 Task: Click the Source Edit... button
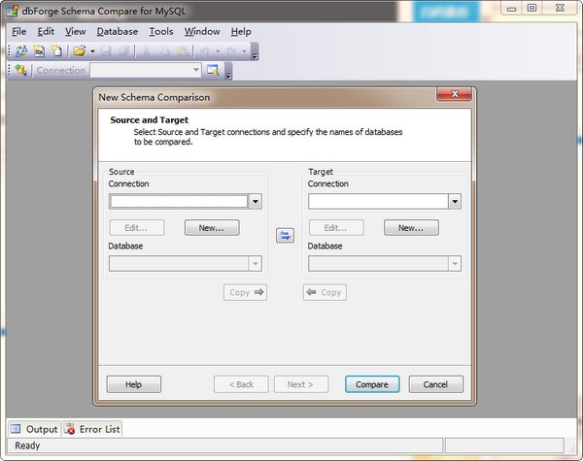point(136,228)
